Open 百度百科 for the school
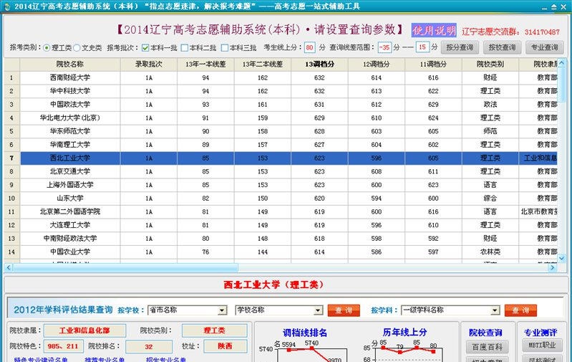572x362 pixels. [x=487, y=347]
